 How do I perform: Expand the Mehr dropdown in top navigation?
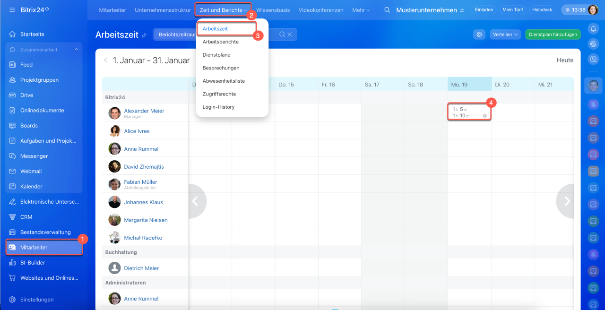[x=361, y=10]
